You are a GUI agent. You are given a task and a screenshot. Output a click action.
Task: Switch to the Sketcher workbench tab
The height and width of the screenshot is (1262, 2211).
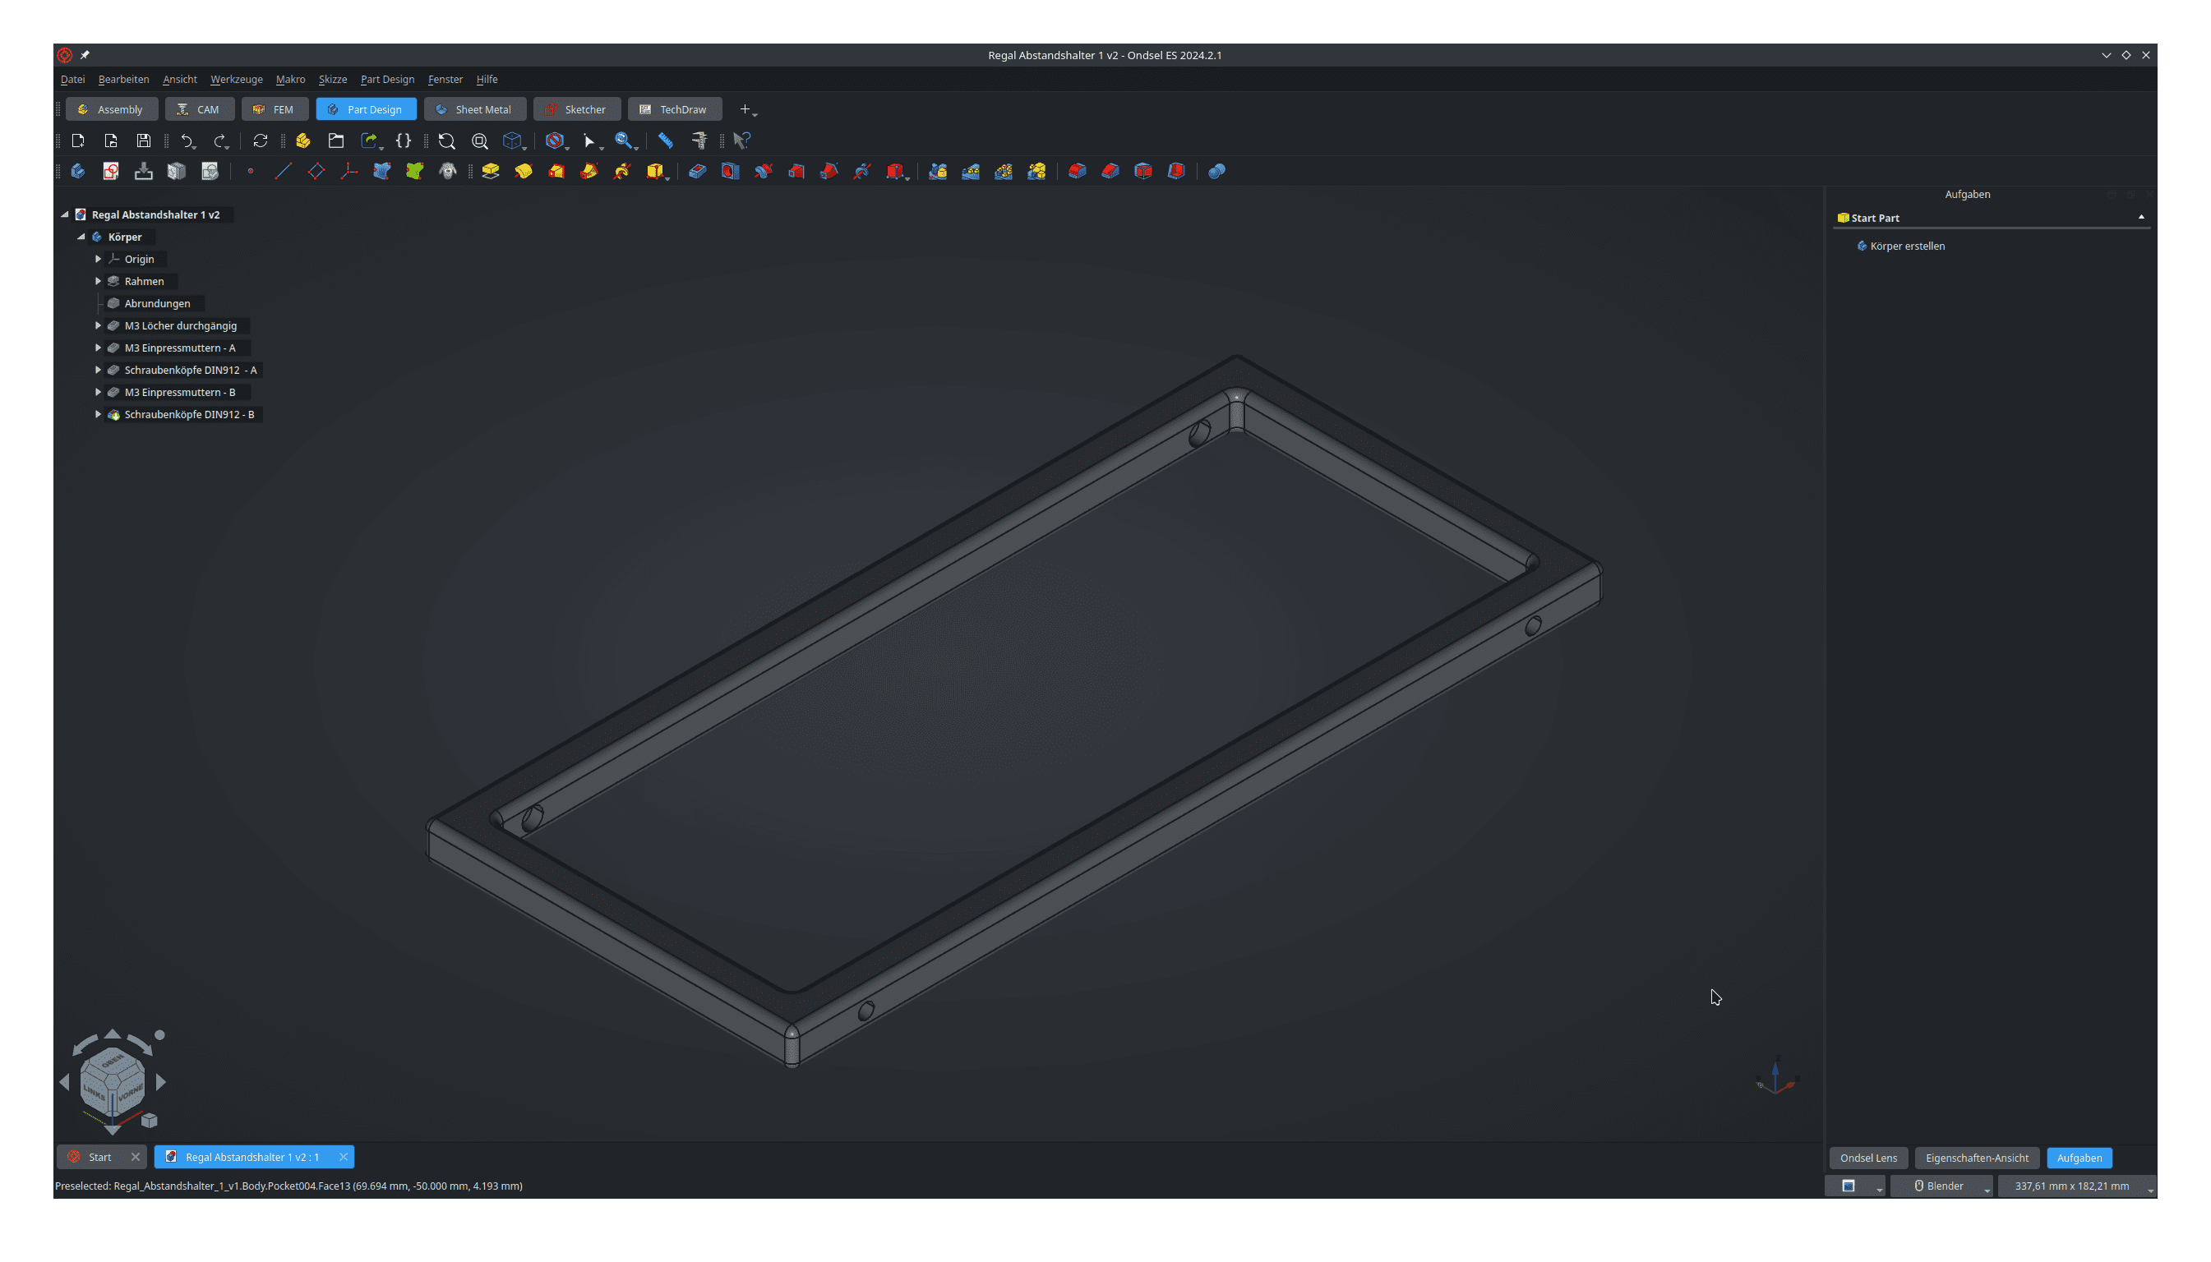(x=575, y=109)
